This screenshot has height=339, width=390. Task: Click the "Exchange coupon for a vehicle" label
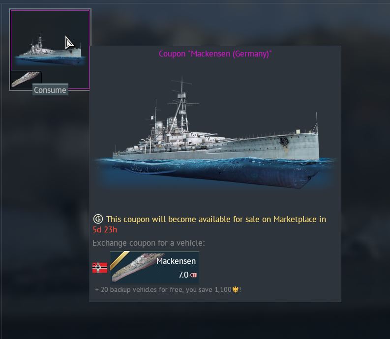(x=149, y=243)
